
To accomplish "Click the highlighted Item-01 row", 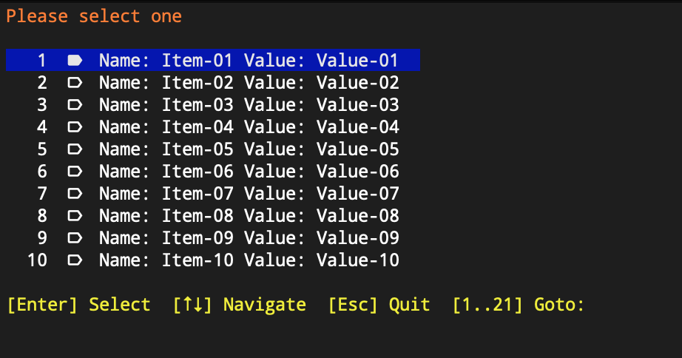I will [213, 60].
